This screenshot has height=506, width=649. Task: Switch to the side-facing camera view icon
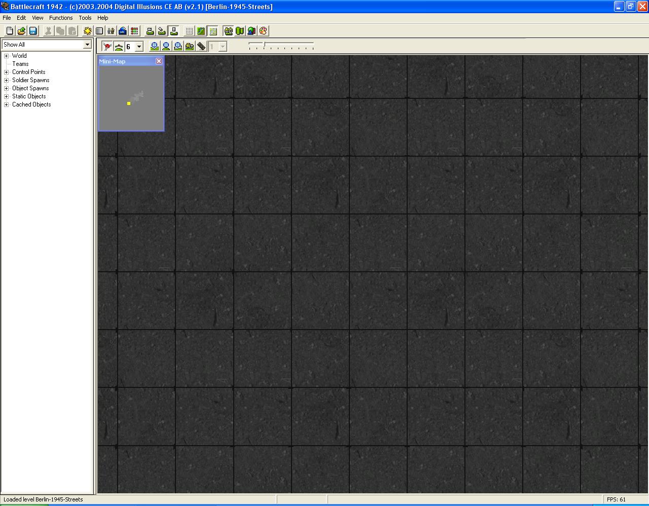(150, 31)
